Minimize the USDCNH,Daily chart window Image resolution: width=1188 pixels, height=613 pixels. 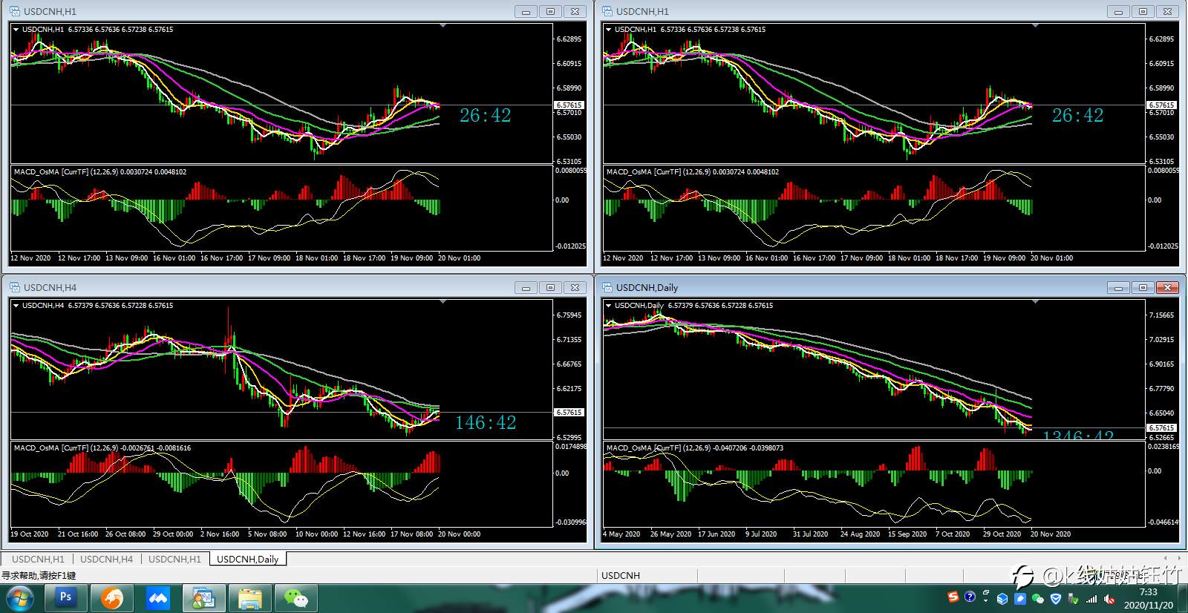coord(1118,287)
